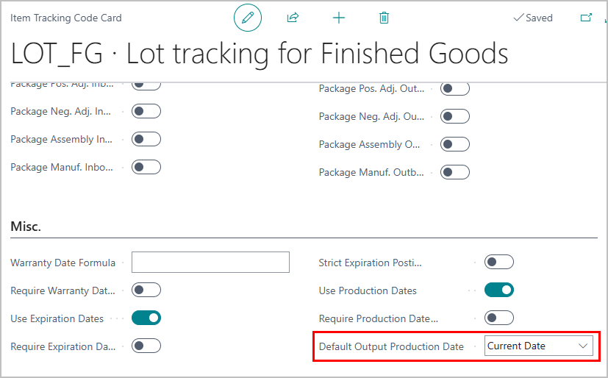The height and width of the screenshot is (378, 608).
Task: Toggle Package Assembly Outbound switch
Action: (x=455, y=144)
